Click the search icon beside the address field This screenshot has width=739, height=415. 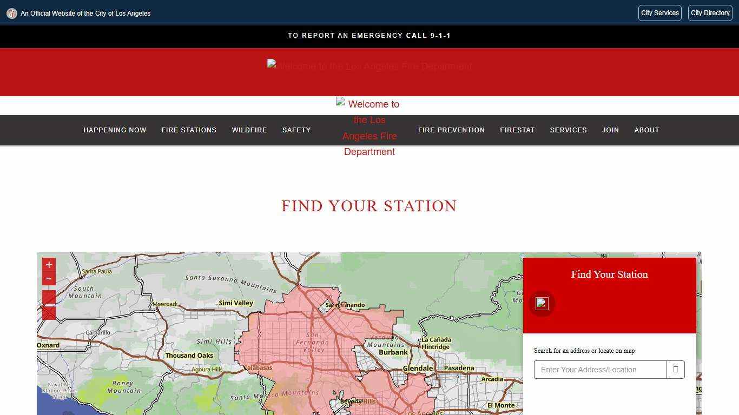click(x=675, y=370)
